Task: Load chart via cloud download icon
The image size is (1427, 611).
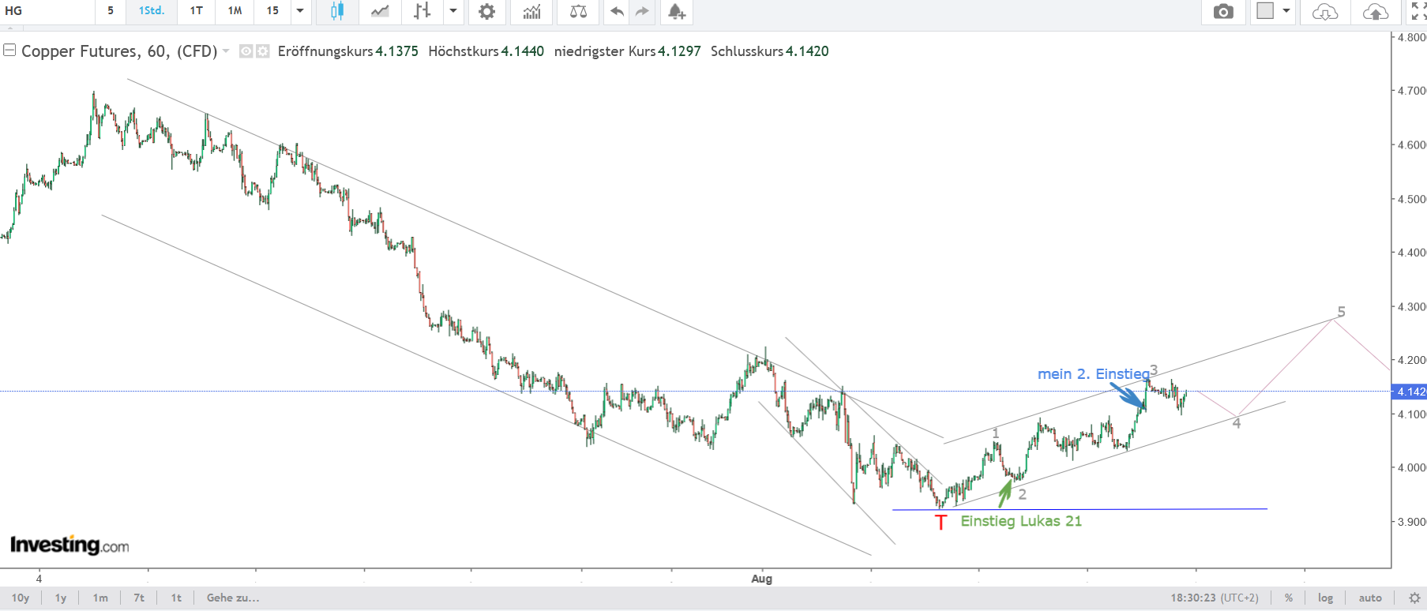Action: tap(1325, 11)
